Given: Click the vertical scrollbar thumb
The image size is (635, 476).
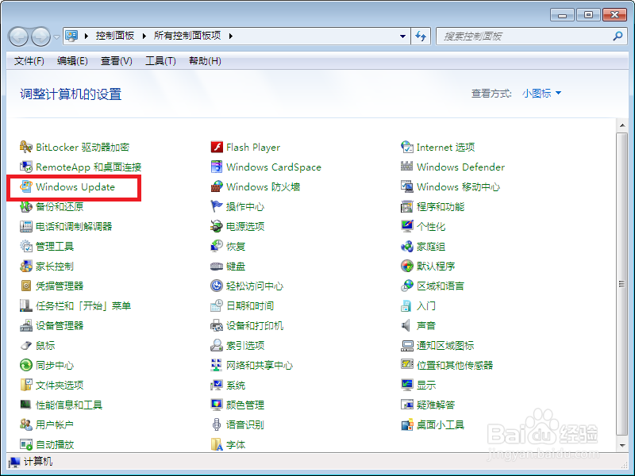Looking at the screenshot, I should [622, 284].
